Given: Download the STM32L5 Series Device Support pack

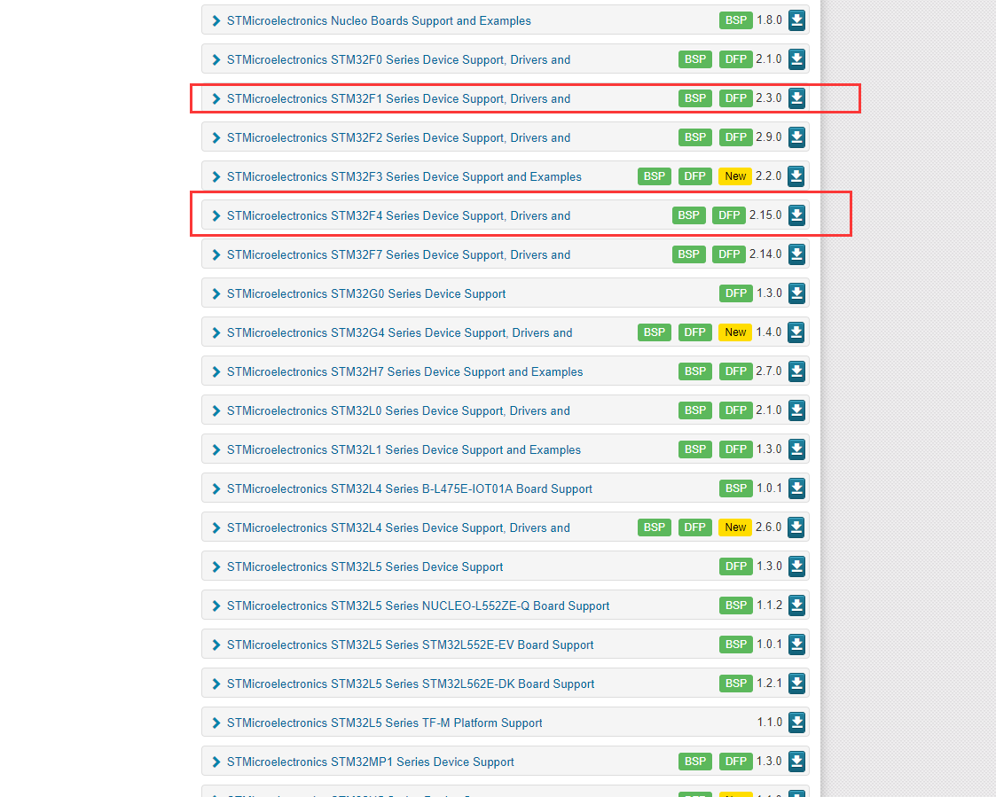Looking at the screenshot, I should click(x=796, y=566).
